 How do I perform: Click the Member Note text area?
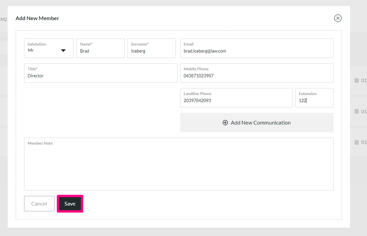pyautogui.click(x=179, y=164)
